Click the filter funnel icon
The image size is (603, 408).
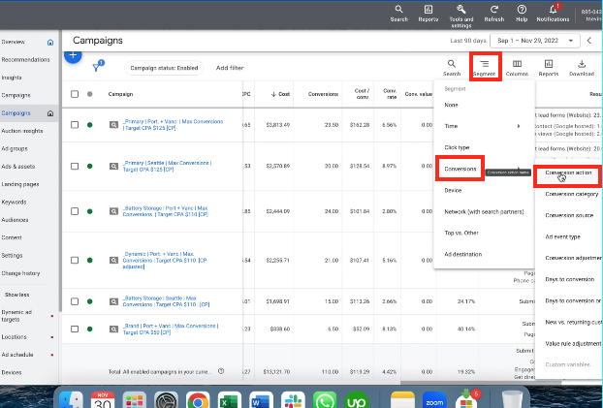click(98, 67)
